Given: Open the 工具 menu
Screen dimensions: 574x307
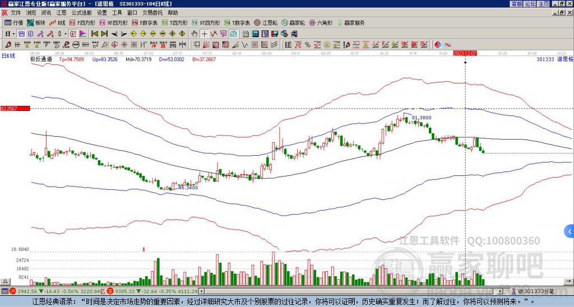Looking at the screenshot, I should (117, 13).
